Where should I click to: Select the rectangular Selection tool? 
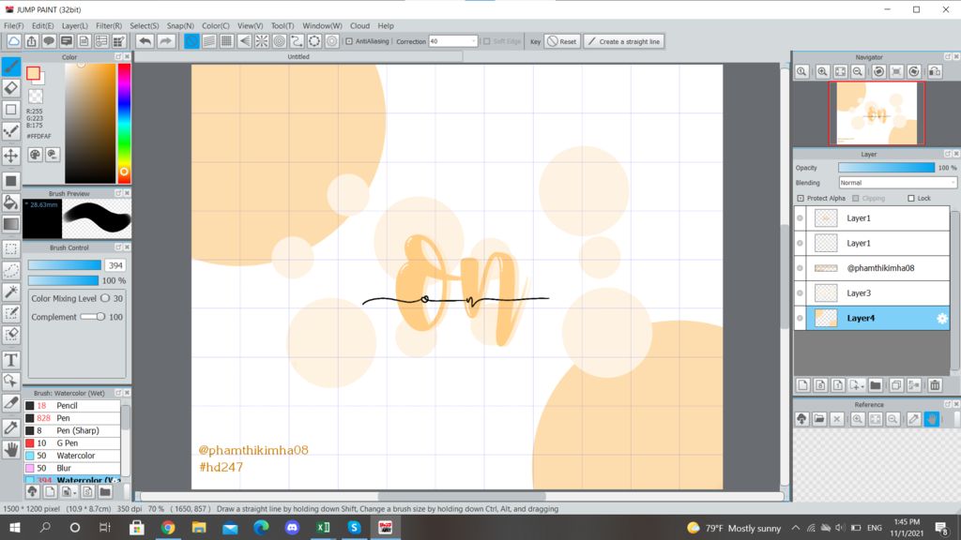11,248
